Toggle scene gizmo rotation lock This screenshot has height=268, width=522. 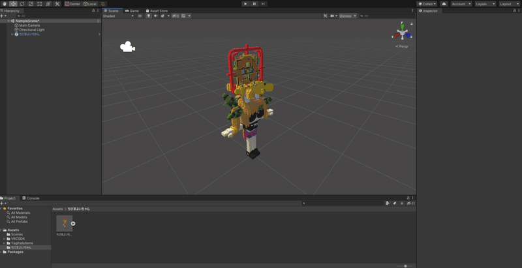point(412,23)
